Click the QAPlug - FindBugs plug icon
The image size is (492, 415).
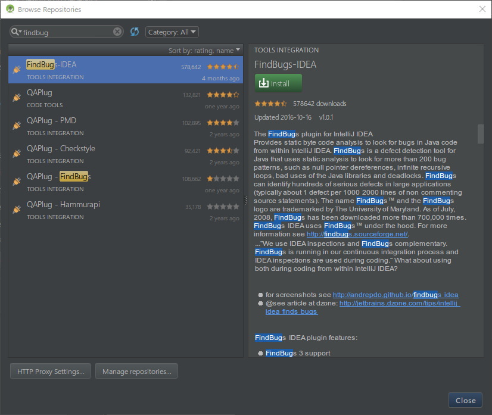click(x=17, y=182)
